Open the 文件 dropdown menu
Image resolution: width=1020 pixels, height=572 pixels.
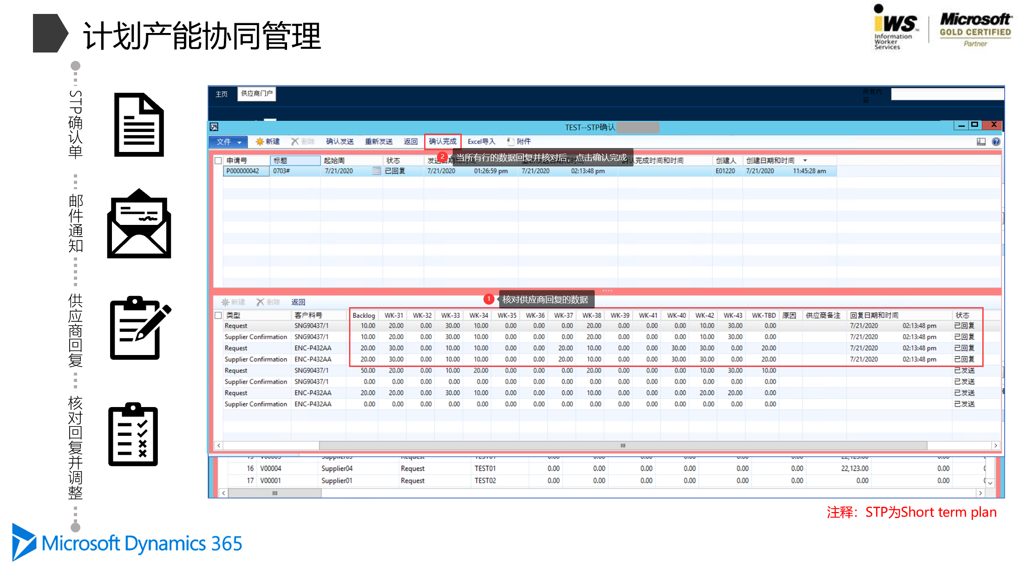[228, 142]
